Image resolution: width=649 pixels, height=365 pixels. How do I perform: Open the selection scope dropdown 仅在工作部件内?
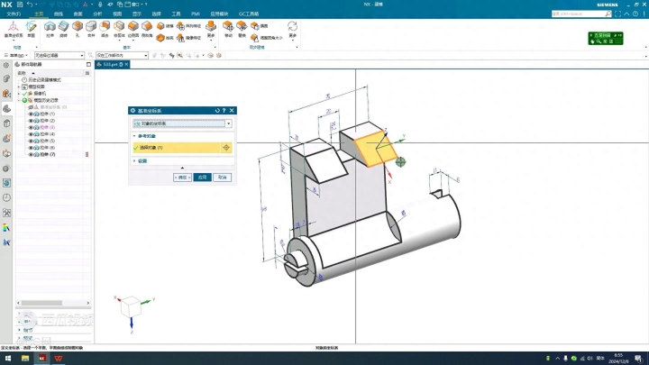[x=122, y=56]
